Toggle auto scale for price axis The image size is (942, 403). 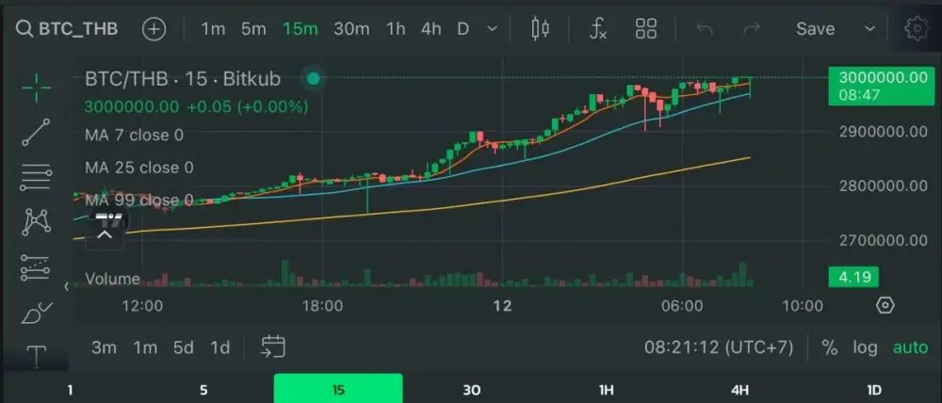[x=910, y=347]
